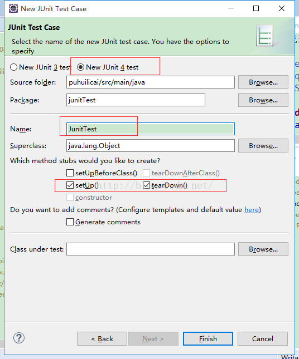Maximize the New JUnit Test Case window
Viewport: 299px width, 359px height.
click(x=256, y=8)
